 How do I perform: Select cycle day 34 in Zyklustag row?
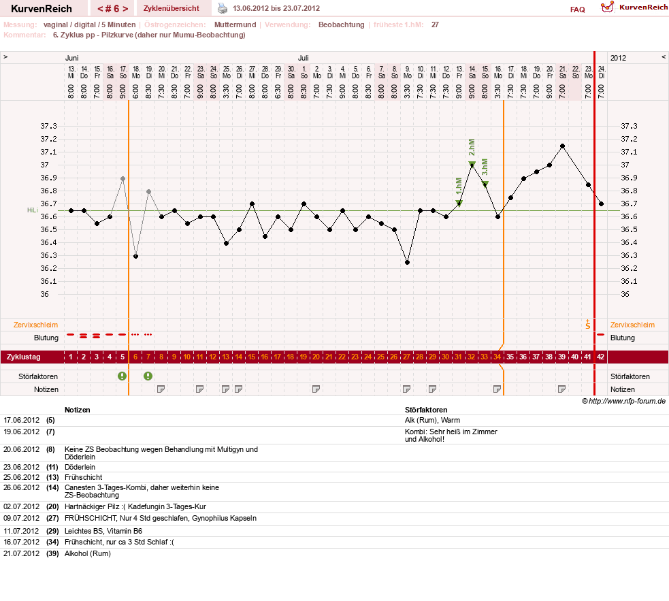497,357
